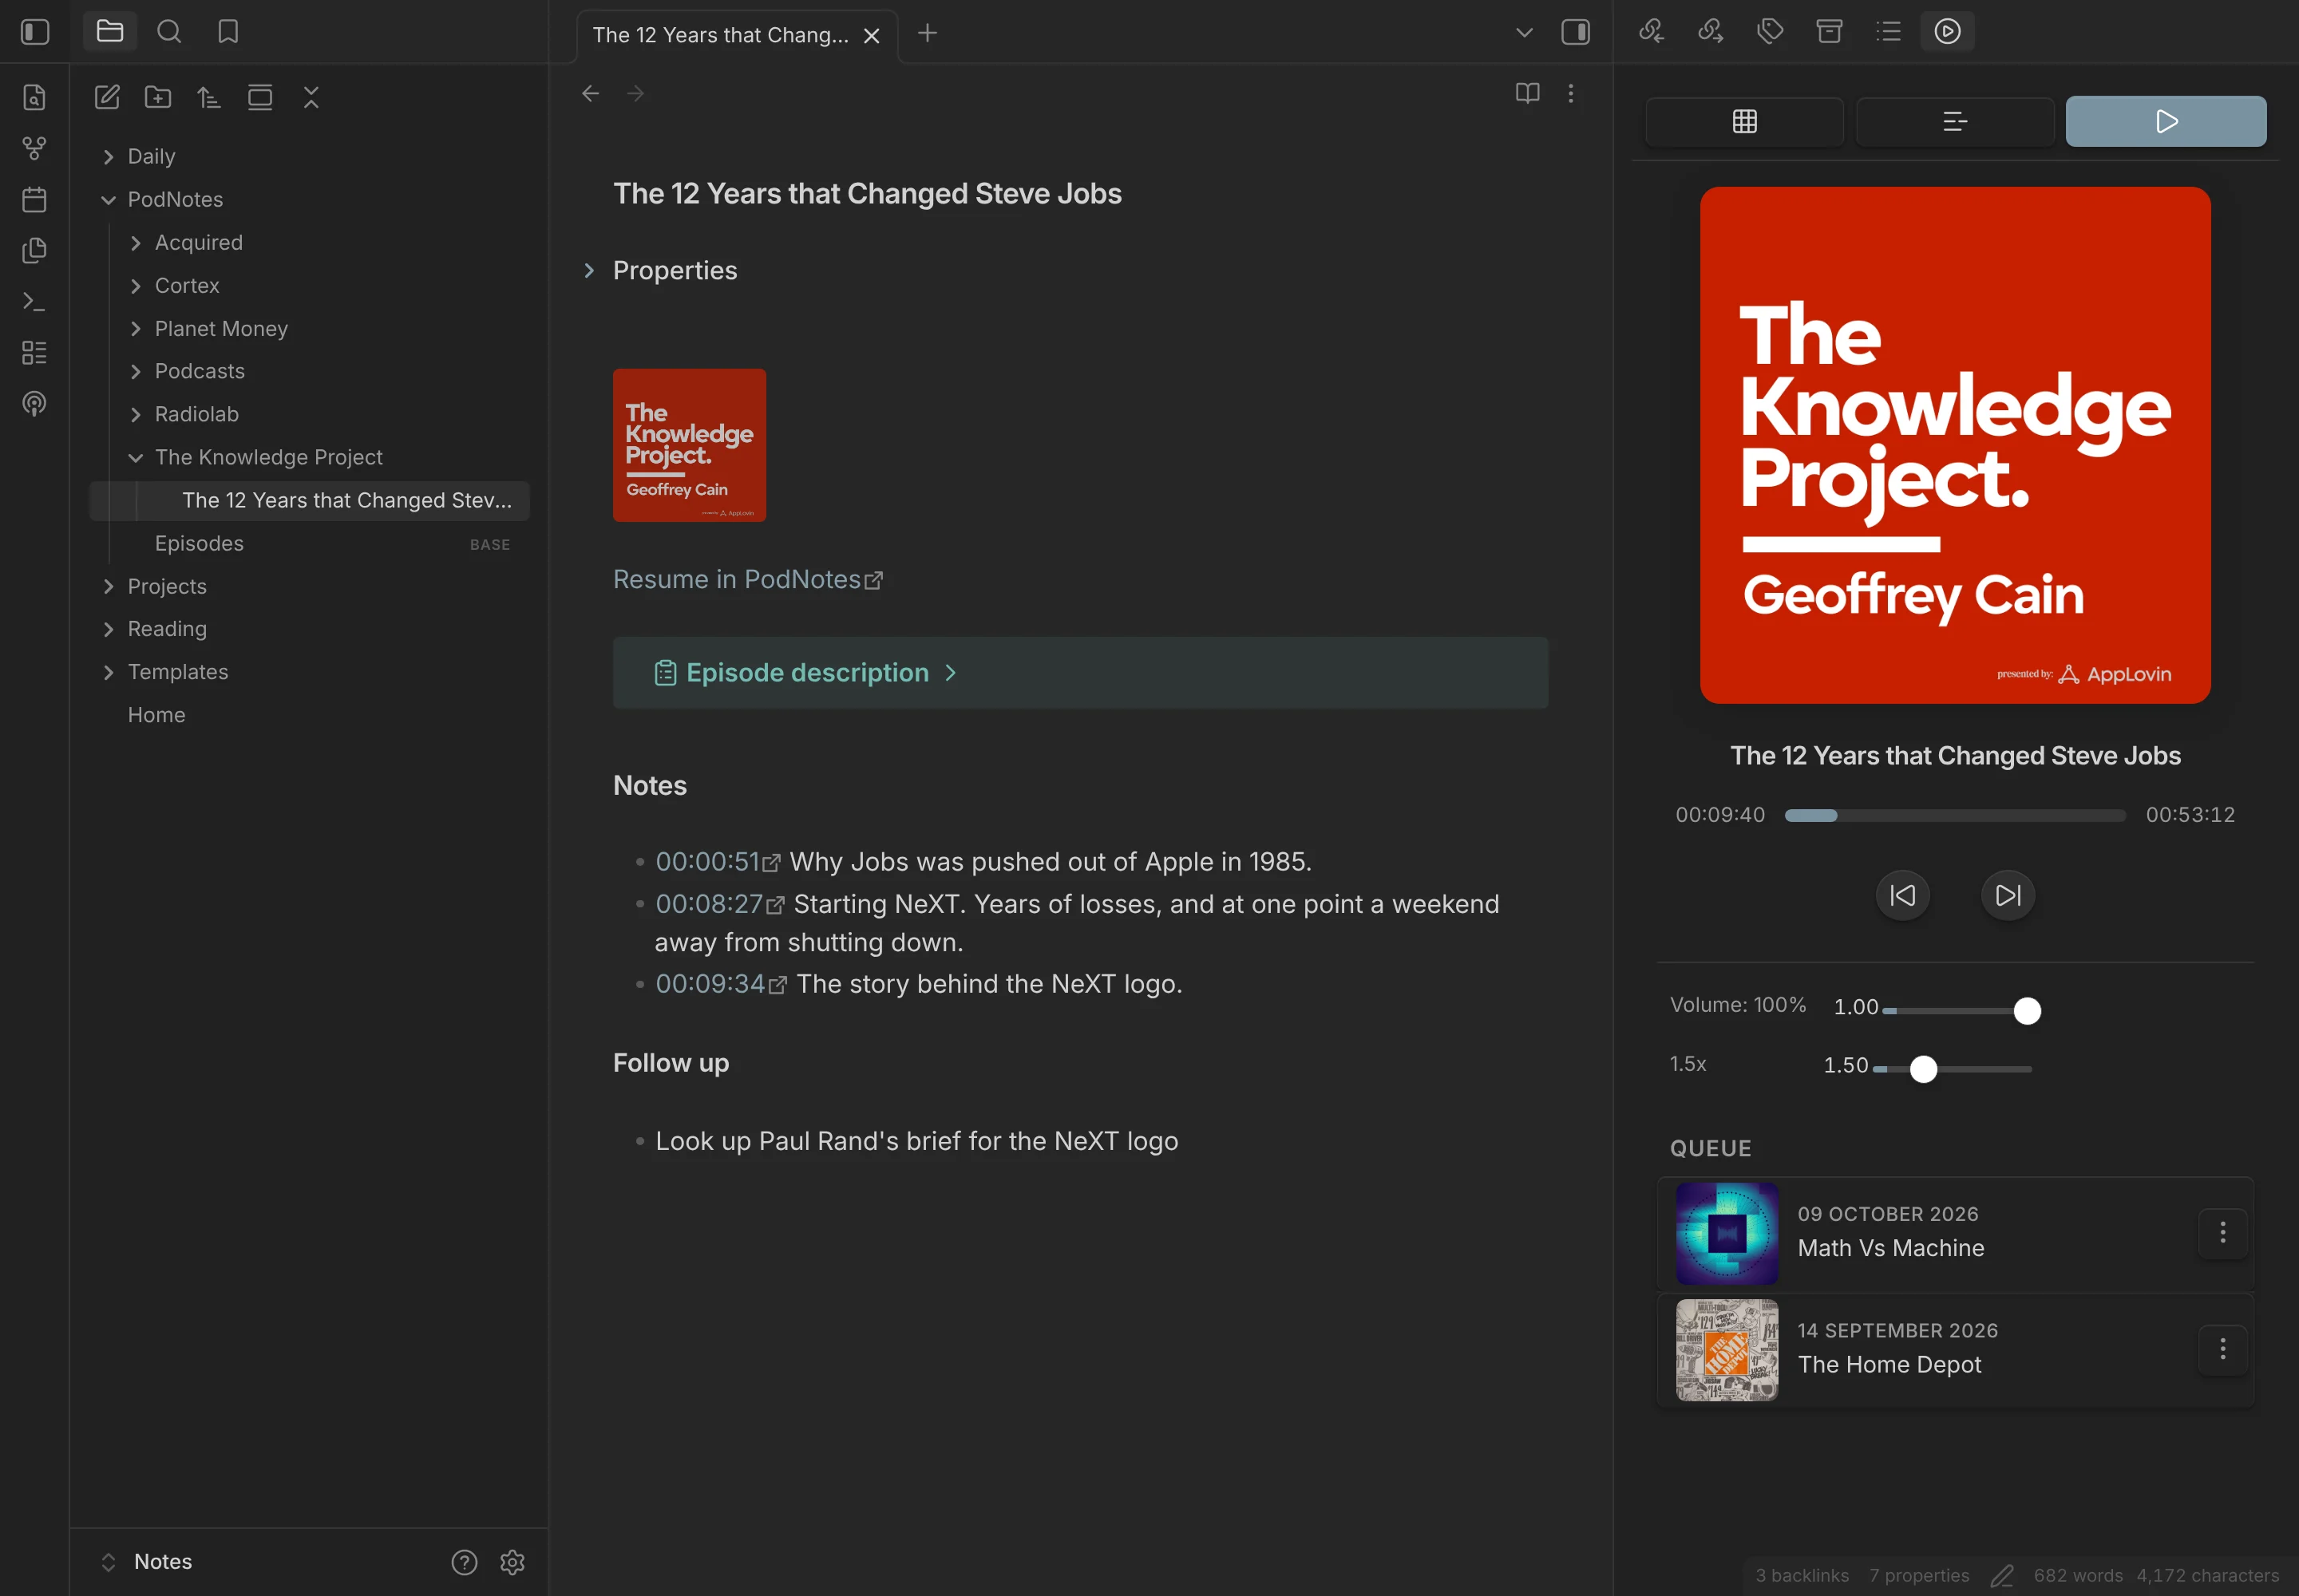
Task: Open options for Math Vs Machine
Action: (2222, 1233)
